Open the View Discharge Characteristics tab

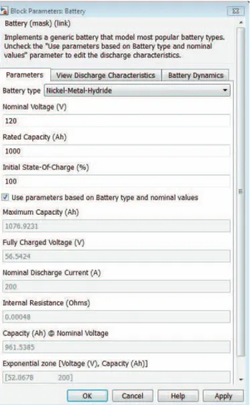[106, 75]
